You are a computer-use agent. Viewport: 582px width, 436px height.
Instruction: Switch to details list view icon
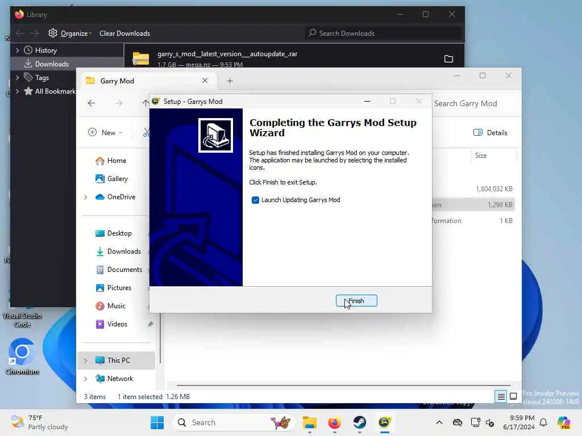(x=501, y=397)
